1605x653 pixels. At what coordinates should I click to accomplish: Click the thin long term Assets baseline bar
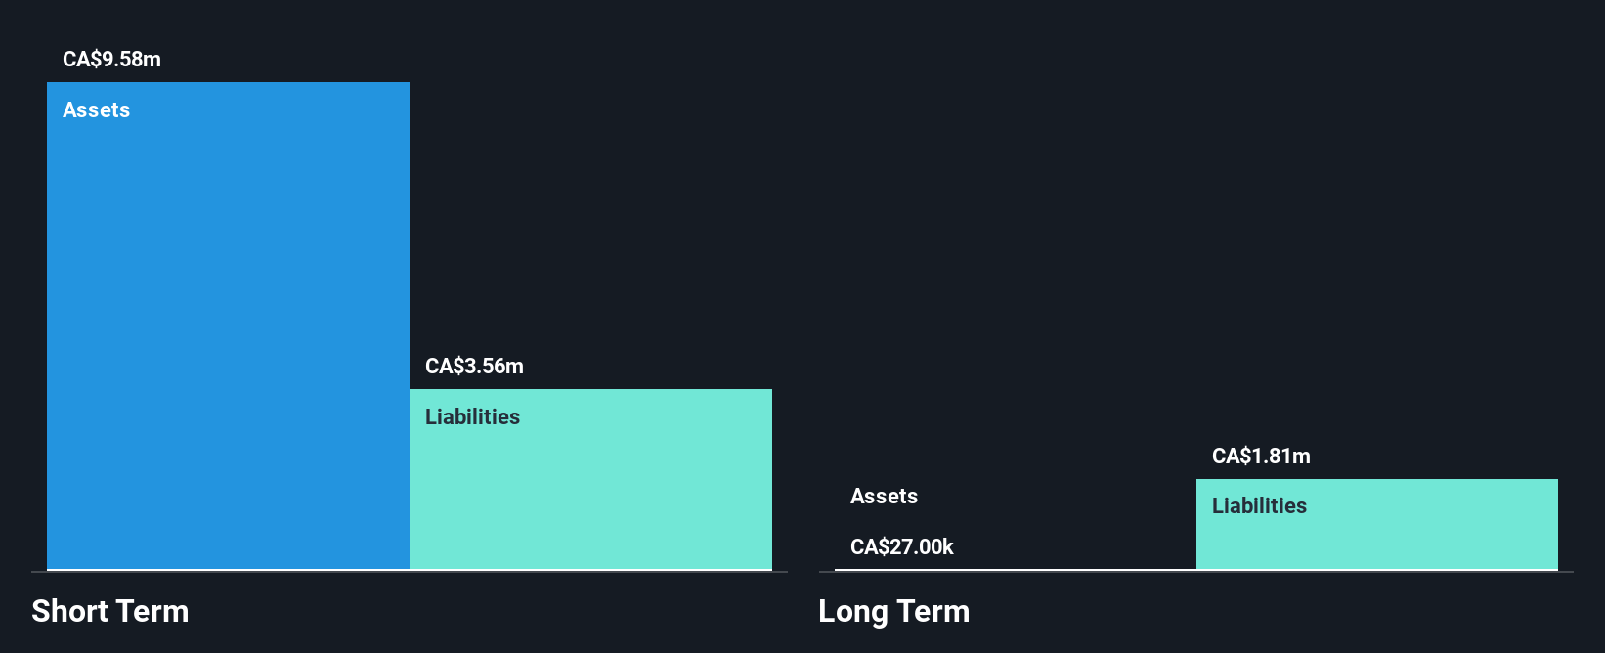click(x=1016, y=569)
